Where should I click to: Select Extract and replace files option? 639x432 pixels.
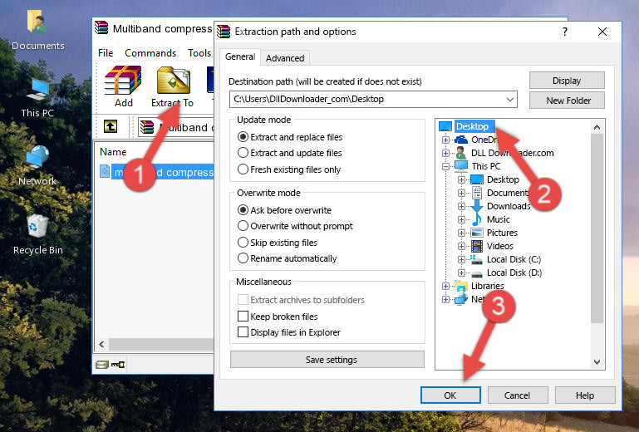(243, 137)
